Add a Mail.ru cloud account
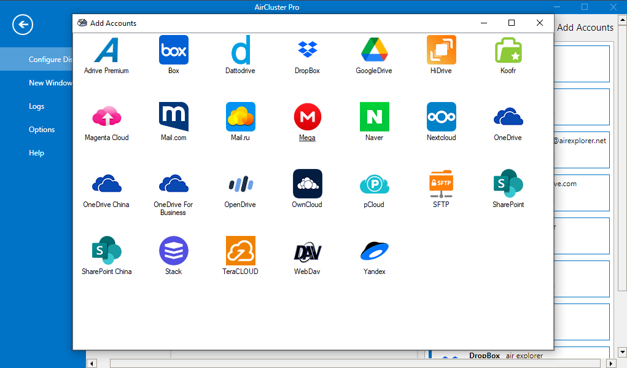This screenshot has width=627, height=368. coord(240,117)
